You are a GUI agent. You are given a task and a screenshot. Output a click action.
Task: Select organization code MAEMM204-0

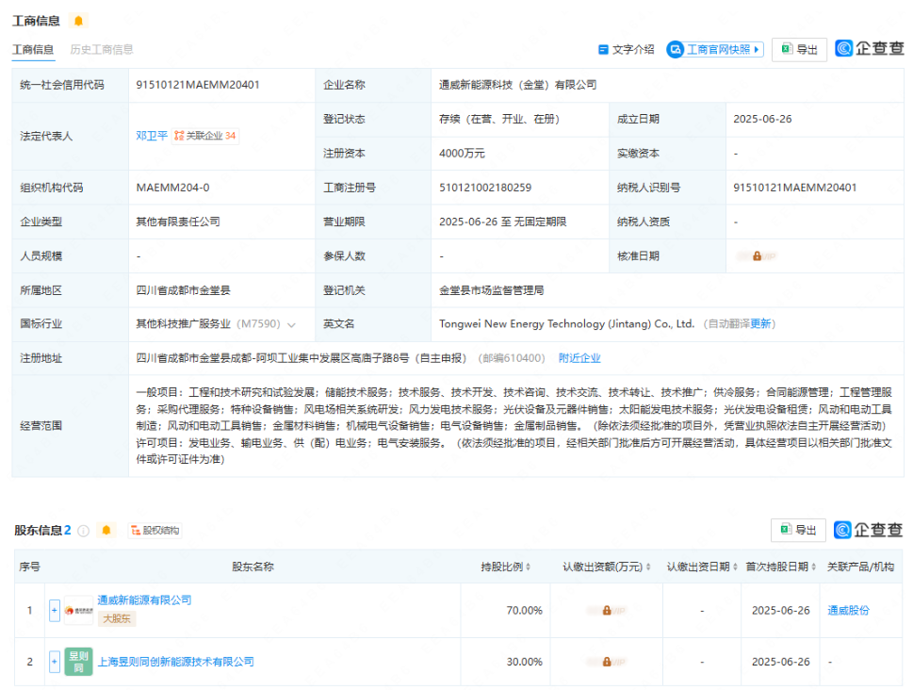(173, 188)
